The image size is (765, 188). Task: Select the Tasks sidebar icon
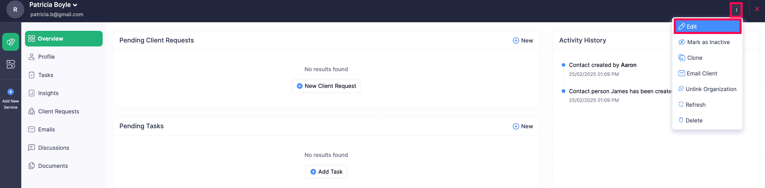tap(32, 75)
